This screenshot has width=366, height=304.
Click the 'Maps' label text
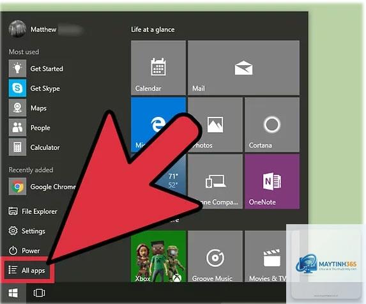(x=38, y=109)
